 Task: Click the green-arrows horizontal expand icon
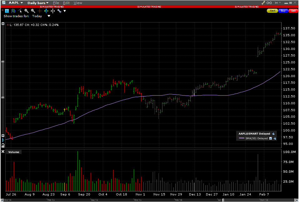[x=46, y=11]
